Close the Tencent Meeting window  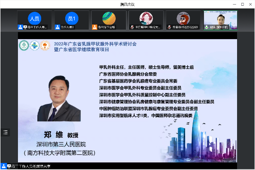tap(250, 4)
